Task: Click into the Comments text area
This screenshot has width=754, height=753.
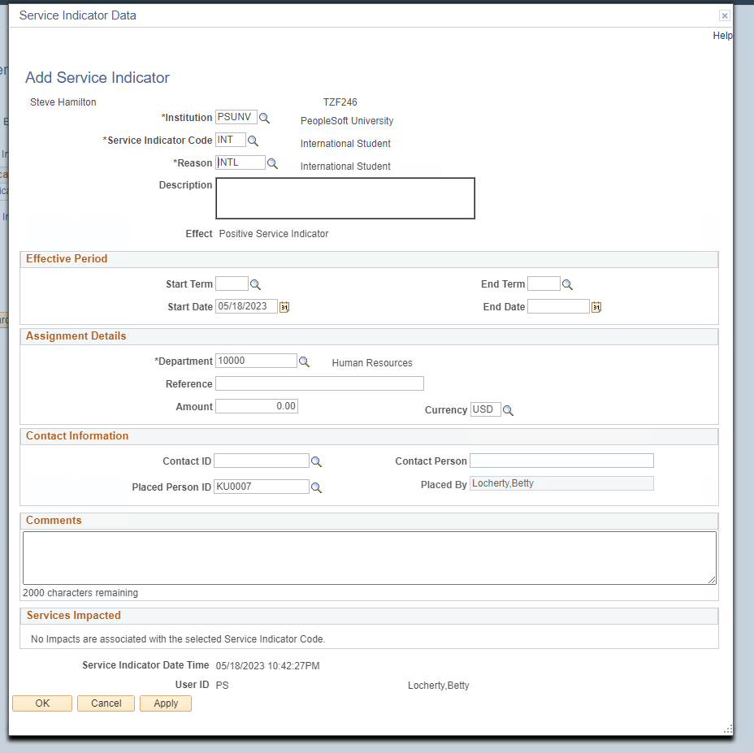Action: 370,558
